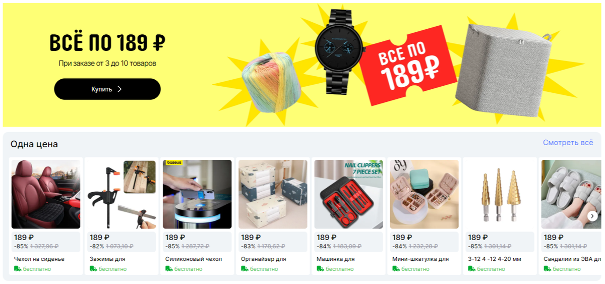Open the clamps product thumbnail
The image size is (605, 284).
pos(122,194)
